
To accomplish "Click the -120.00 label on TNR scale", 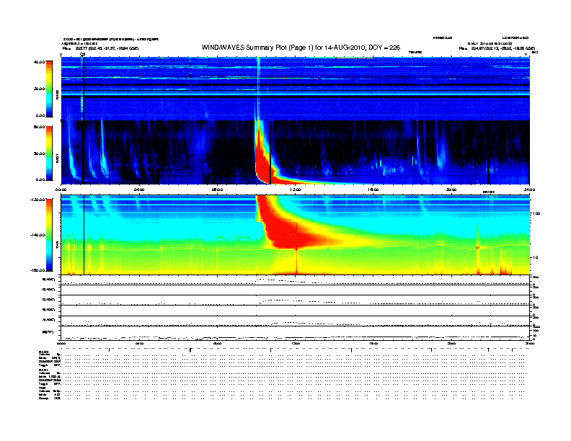I will click(x=38, y=200).
